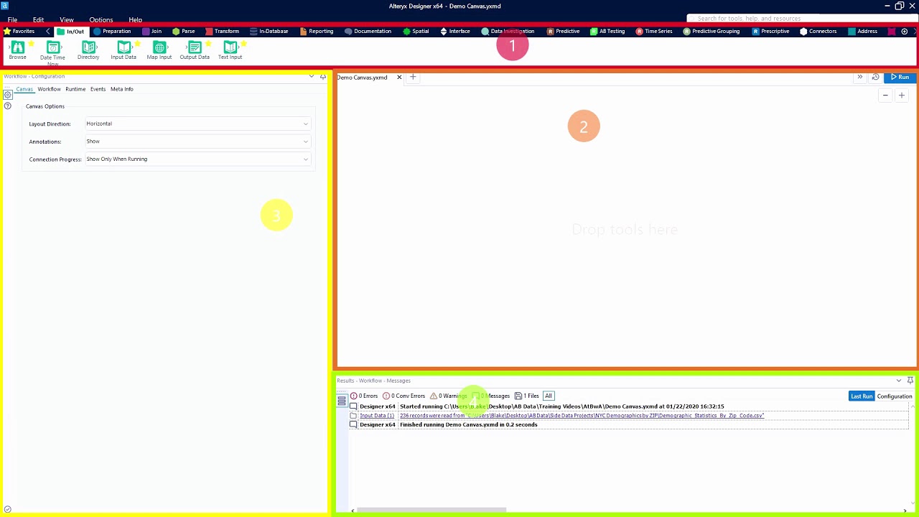Open the Help menu
This screenshot has width=919, height=517.
click(135, 19)
